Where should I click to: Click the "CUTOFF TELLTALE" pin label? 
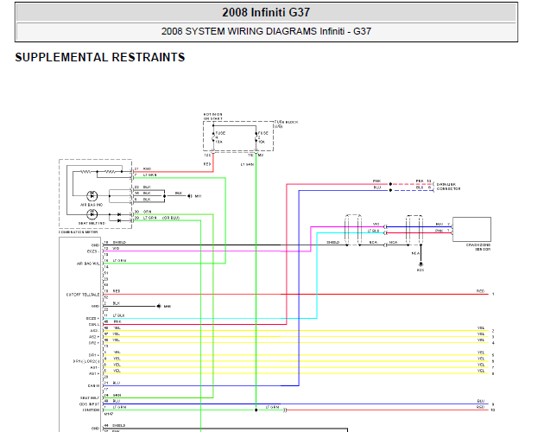tap(83, 295)
